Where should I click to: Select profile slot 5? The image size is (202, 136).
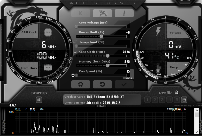tap(177, 100)
